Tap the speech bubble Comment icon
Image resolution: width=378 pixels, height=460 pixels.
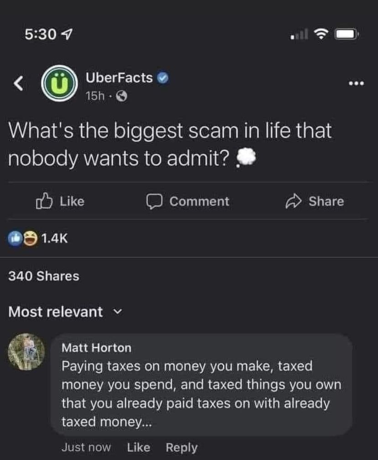click(154, 201)
